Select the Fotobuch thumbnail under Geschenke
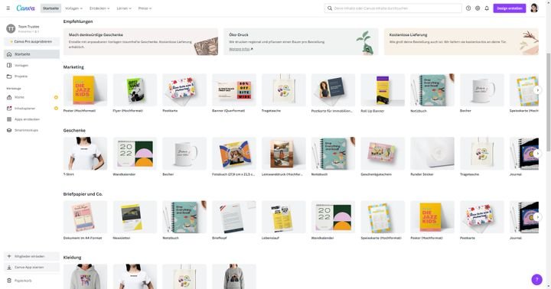 pos(234,154)
